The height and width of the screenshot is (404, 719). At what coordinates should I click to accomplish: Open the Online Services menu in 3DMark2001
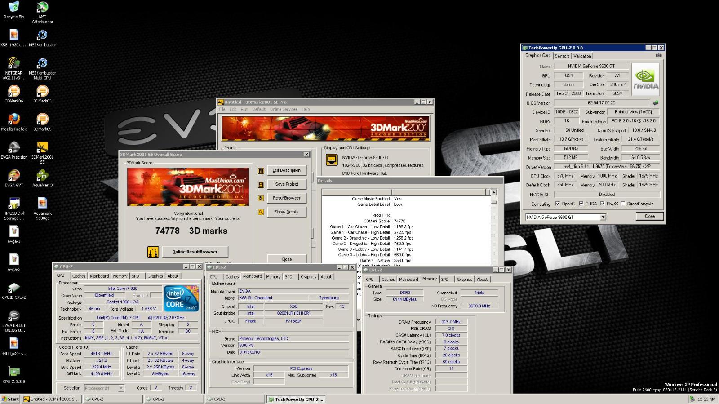pyautogui.click(x=284, y=109)
